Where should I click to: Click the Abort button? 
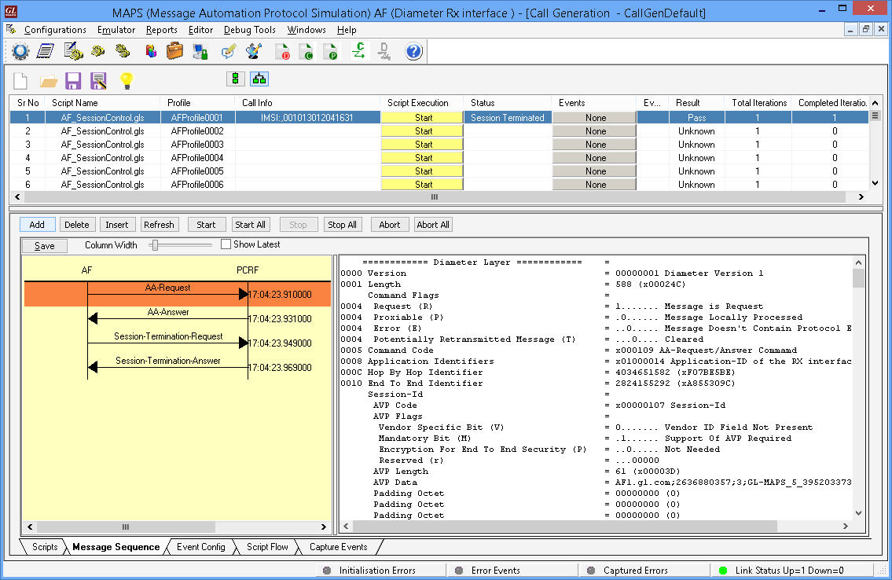390,225
